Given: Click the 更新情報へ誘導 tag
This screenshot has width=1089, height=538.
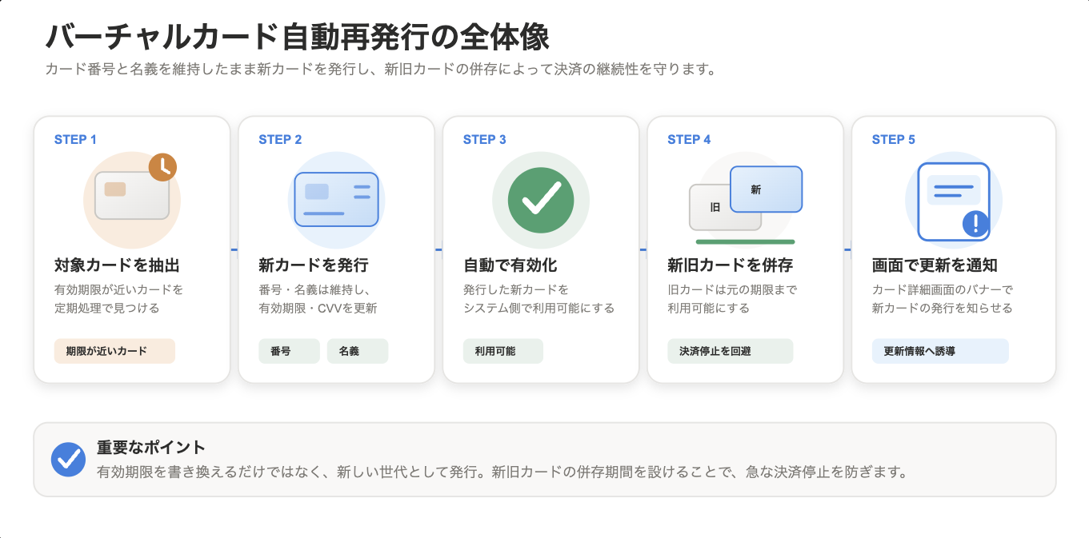Looking at the screenshot, I should [x=940, y=351].
